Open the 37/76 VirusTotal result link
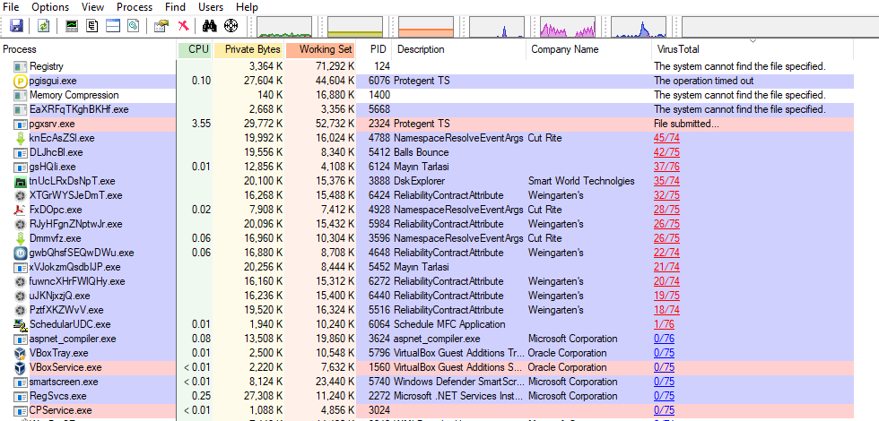The height and width of the screenshot is (421, 879). click(666, 167)
